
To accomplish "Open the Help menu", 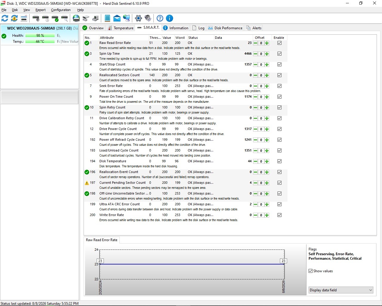I will (81, 10).
